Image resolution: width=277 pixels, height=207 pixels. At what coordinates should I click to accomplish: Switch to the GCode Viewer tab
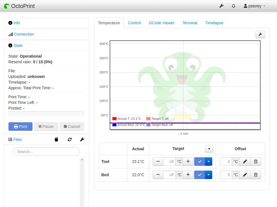(161, 23)
